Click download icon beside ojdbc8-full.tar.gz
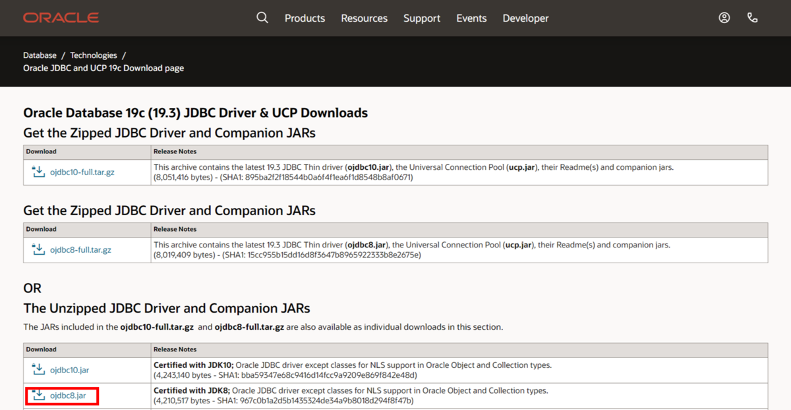The height and width of the screenshot is (410, 791). tap(38, 249)
